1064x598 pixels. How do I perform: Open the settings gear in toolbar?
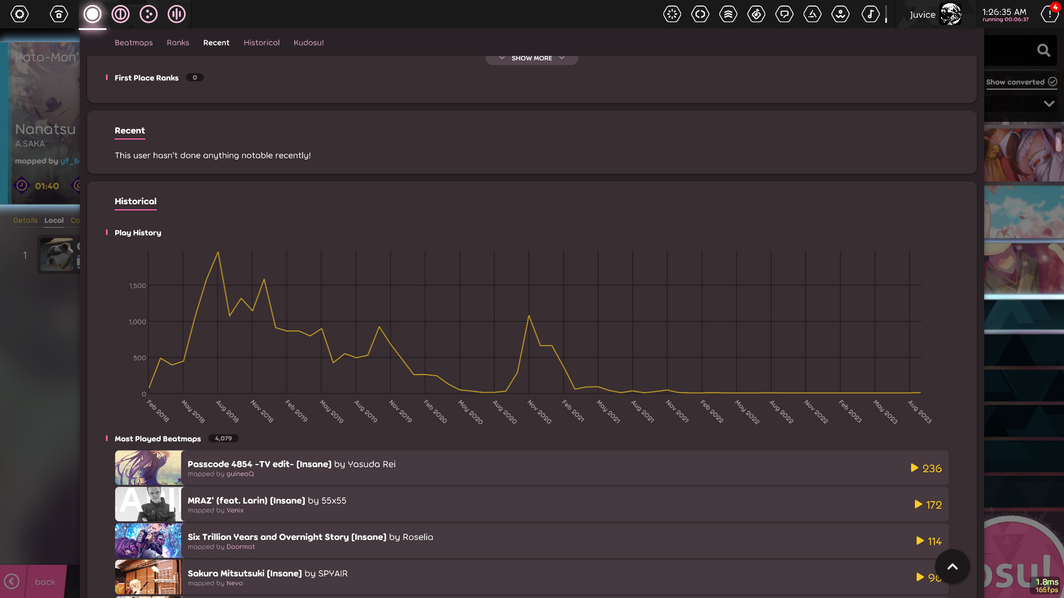[x=19, y=14]
